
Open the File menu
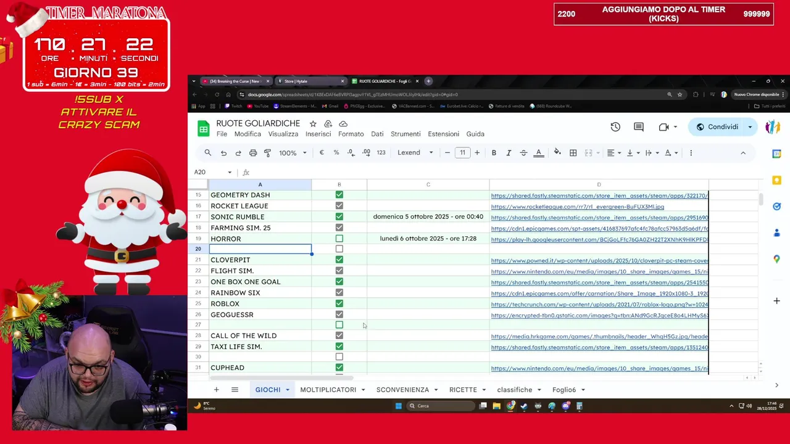point(222,134)
